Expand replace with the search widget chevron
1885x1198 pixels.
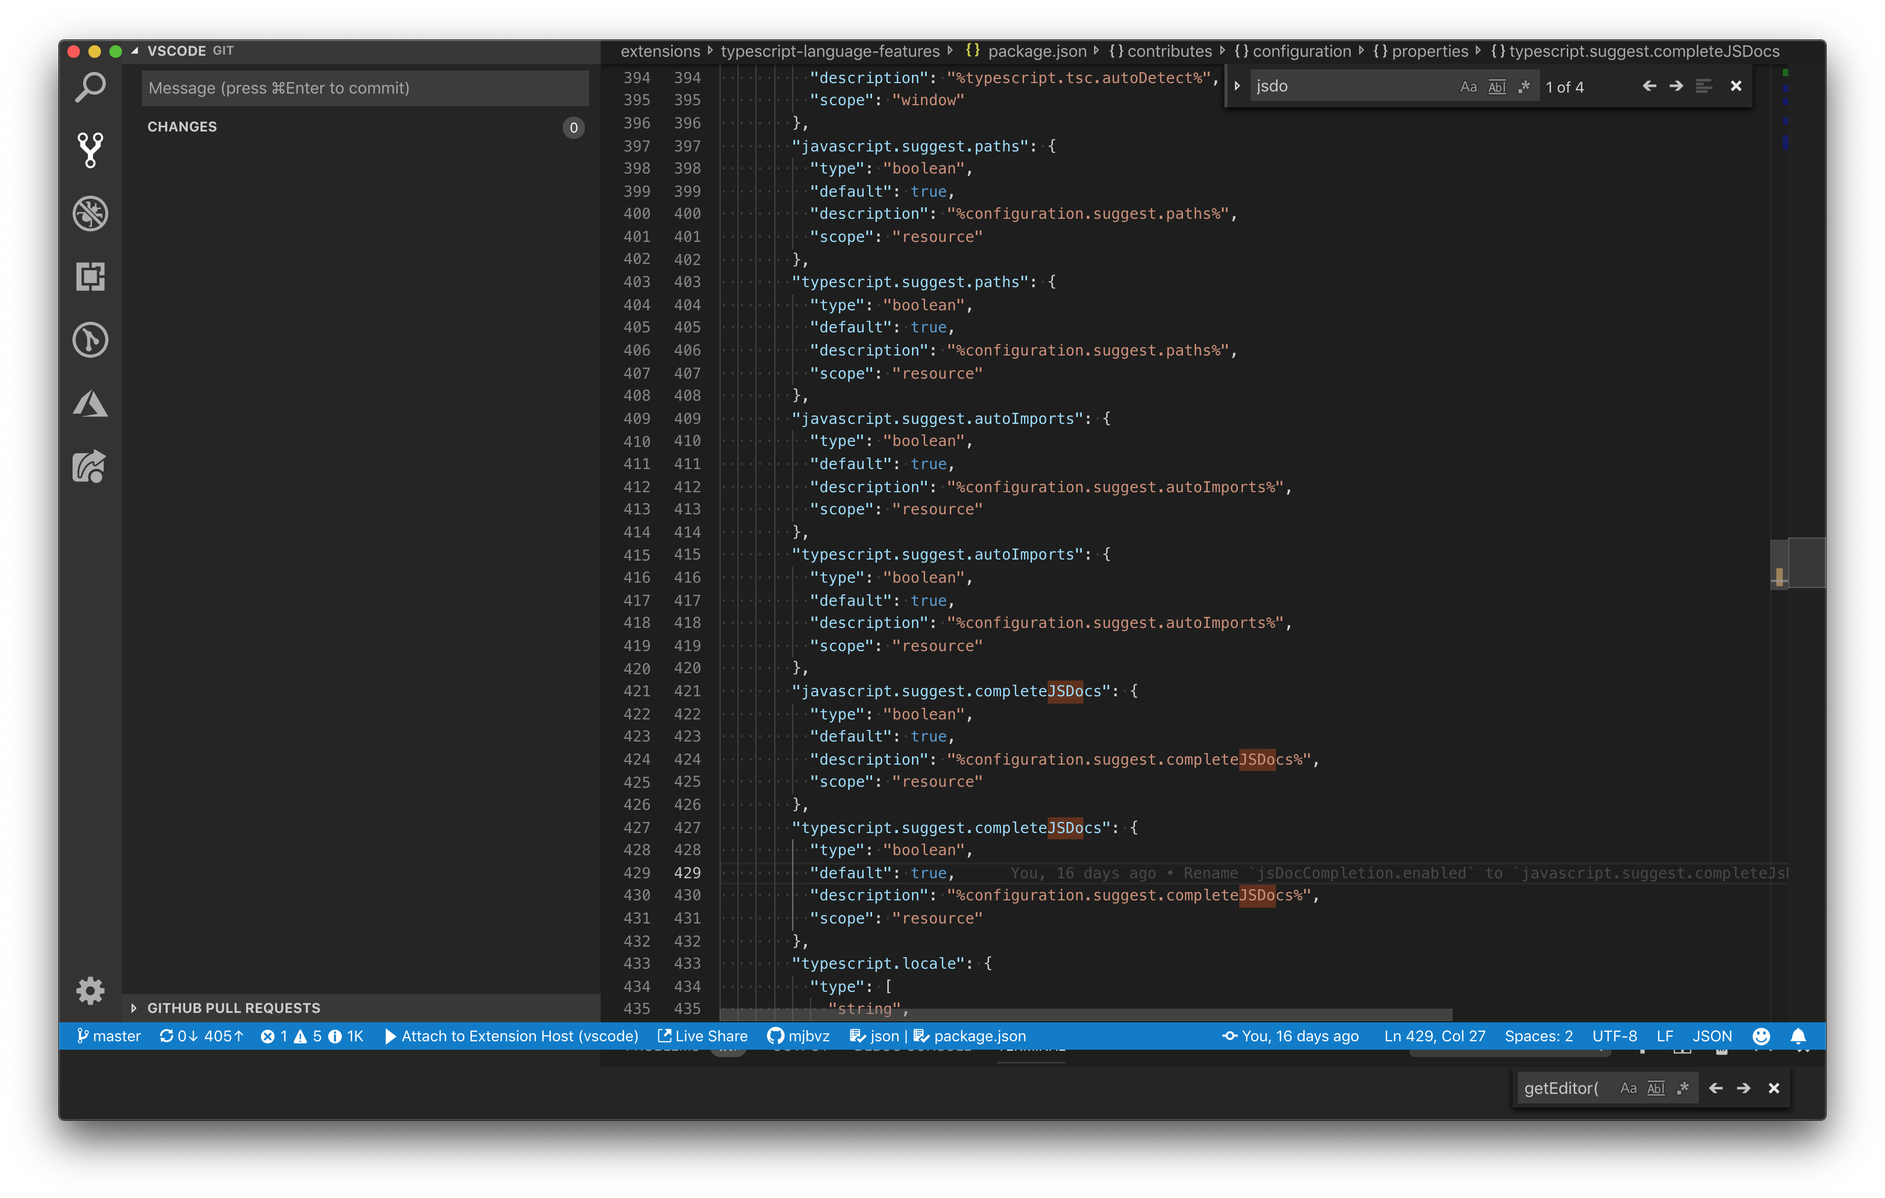click(x=1237, y=86)
